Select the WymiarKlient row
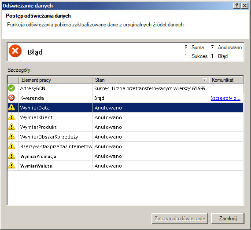The image size is (251, 230). point(125,117)
